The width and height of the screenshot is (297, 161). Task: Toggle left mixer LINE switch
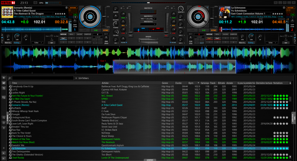point(129,8)
